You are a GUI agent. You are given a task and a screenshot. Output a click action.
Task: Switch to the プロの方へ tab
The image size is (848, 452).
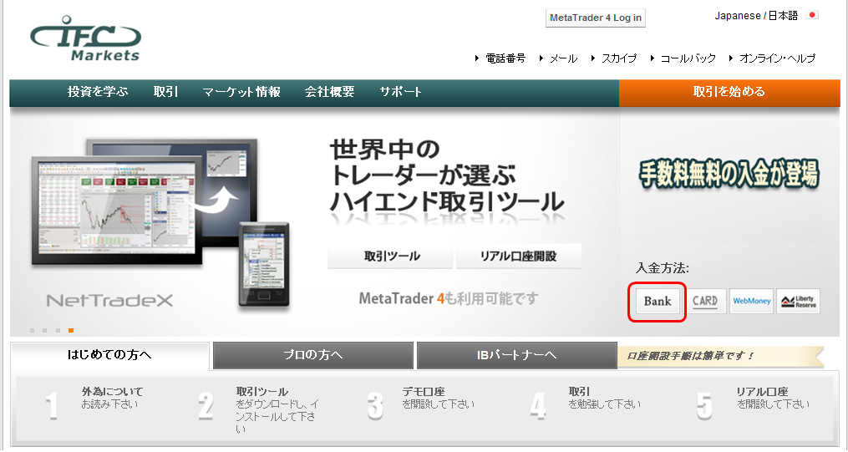[313, 356]
